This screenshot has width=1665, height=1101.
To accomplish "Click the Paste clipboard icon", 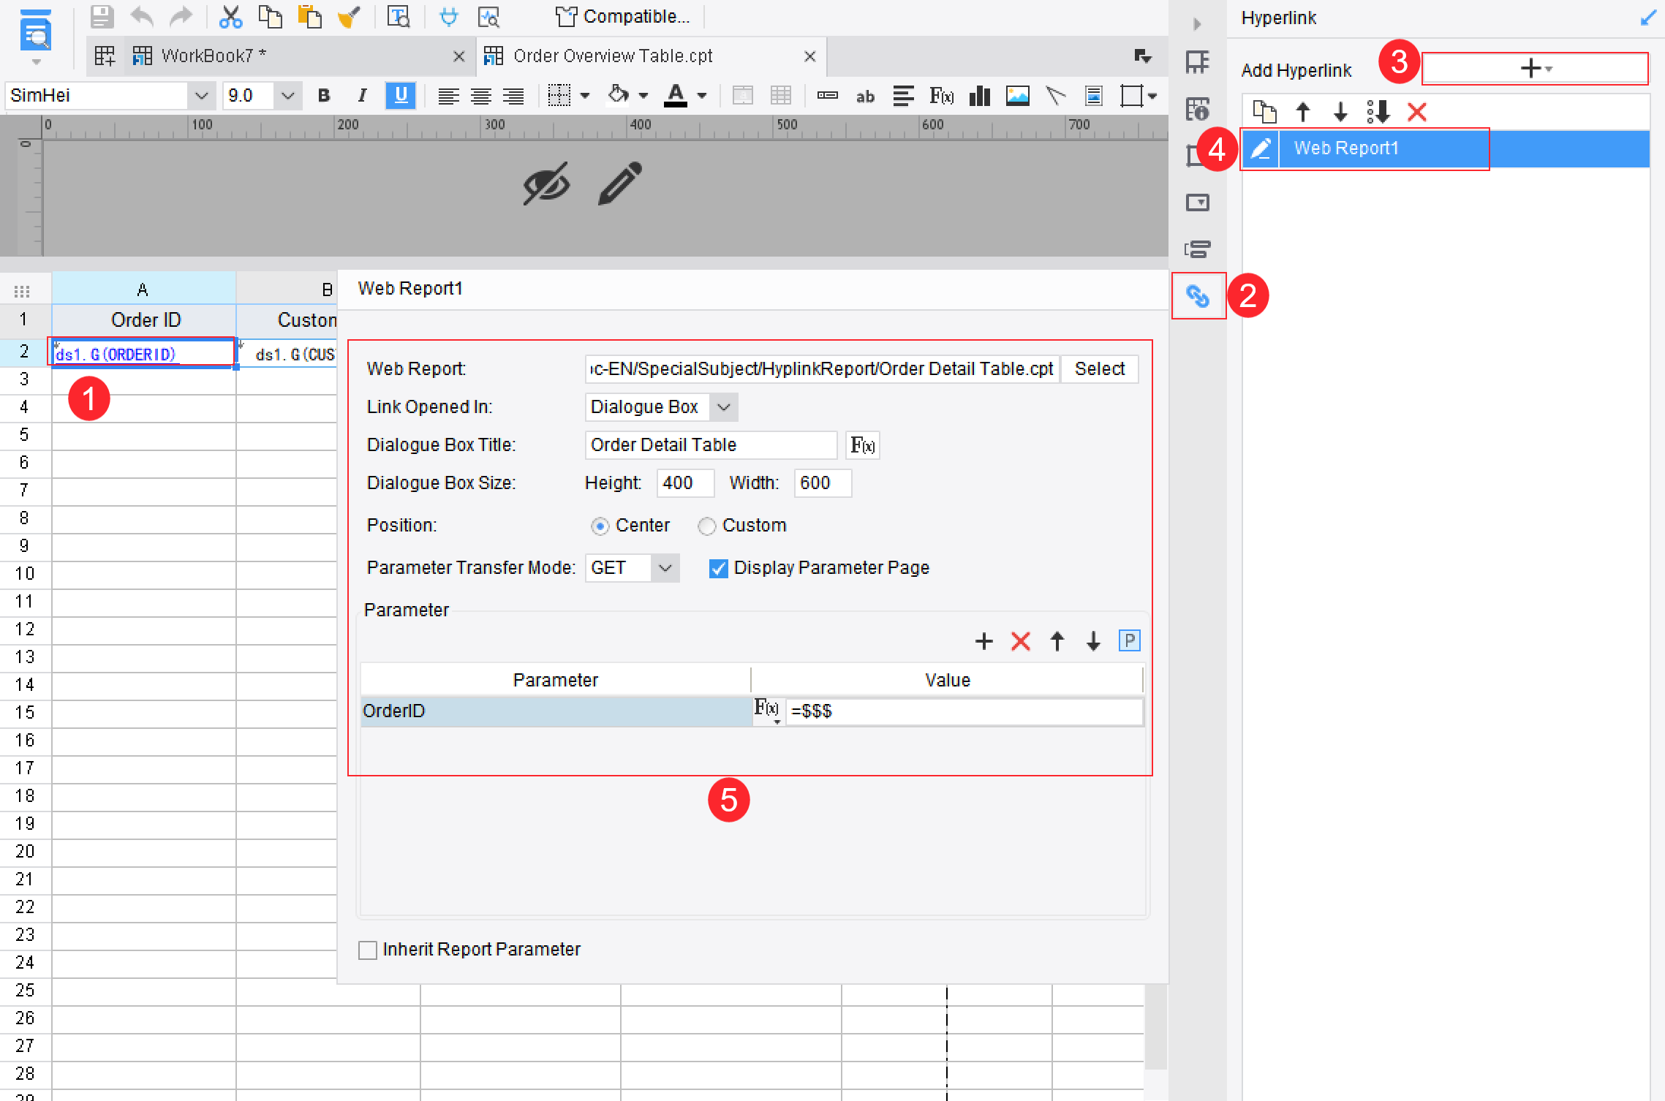I will pyautogui.click(x=310, y=16).
